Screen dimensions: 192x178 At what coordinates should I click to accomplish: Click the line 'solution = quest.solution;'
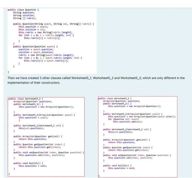36,52
